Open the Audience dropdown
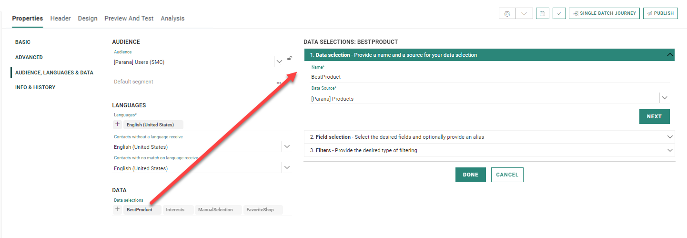 (x=279, y=62)
